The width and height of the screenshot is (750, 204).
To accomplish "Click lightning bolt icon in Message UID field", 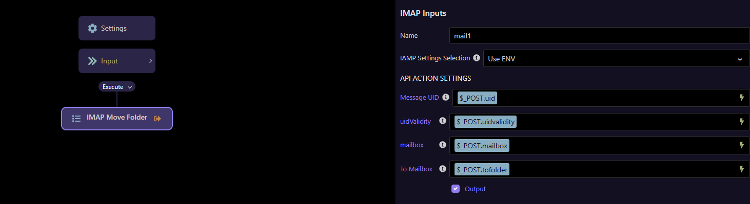I will [x=741, y=98].
